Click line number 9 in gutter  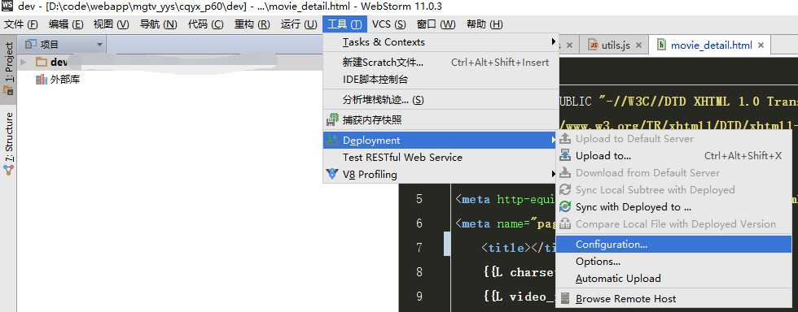coord(419,297)
